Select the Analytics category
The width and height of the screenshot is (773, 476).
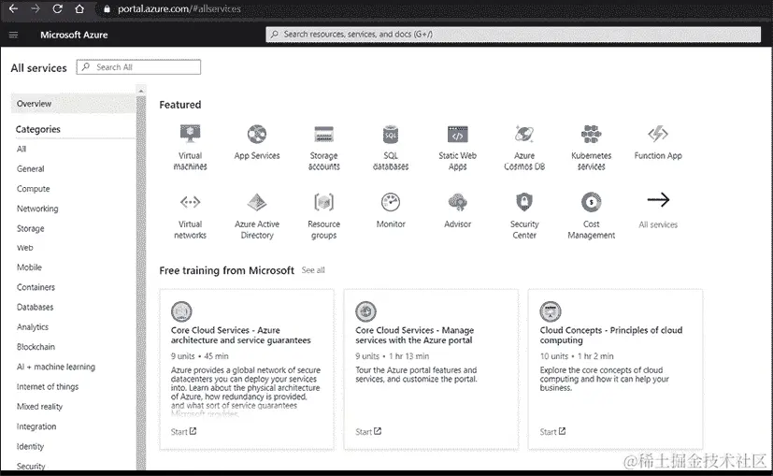tap(33, 327)
